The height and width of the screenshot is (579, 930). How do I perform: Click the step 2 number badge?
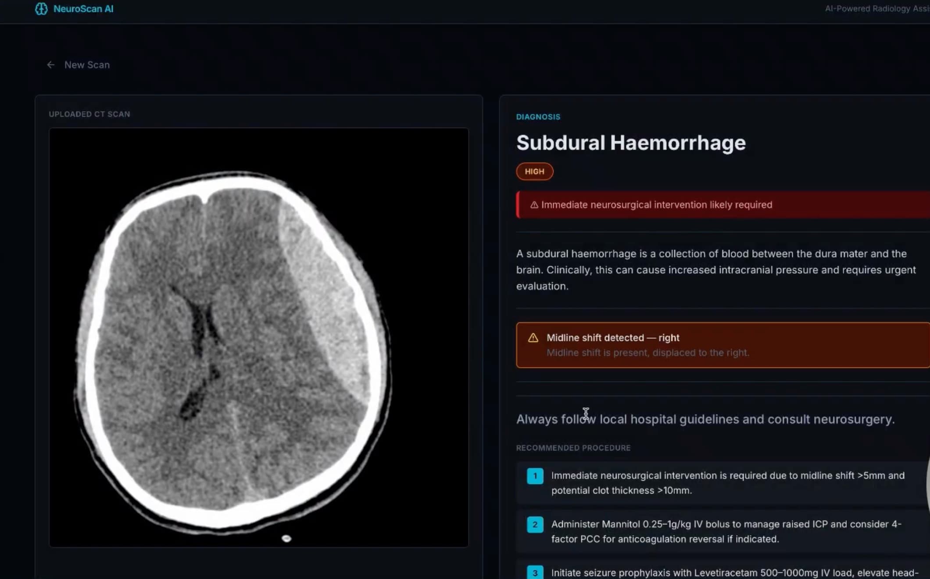[x=535, y=525]
